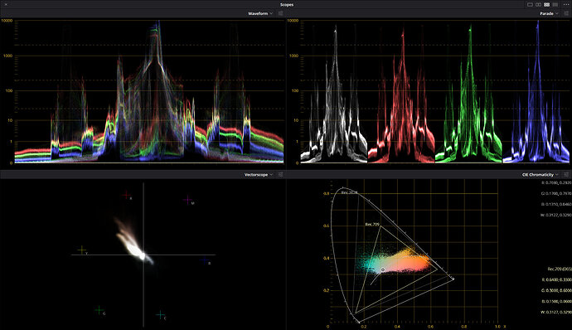Screen dimensions: 572x330
Task: Click the R: 0.6400, 0.3300 value
Action: pos(557,279)
